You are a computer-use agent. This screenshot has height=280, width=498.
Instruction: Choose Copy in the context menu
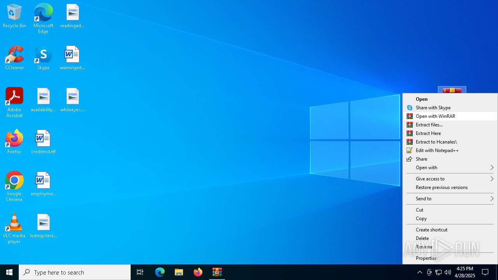(x=450, y=219)
